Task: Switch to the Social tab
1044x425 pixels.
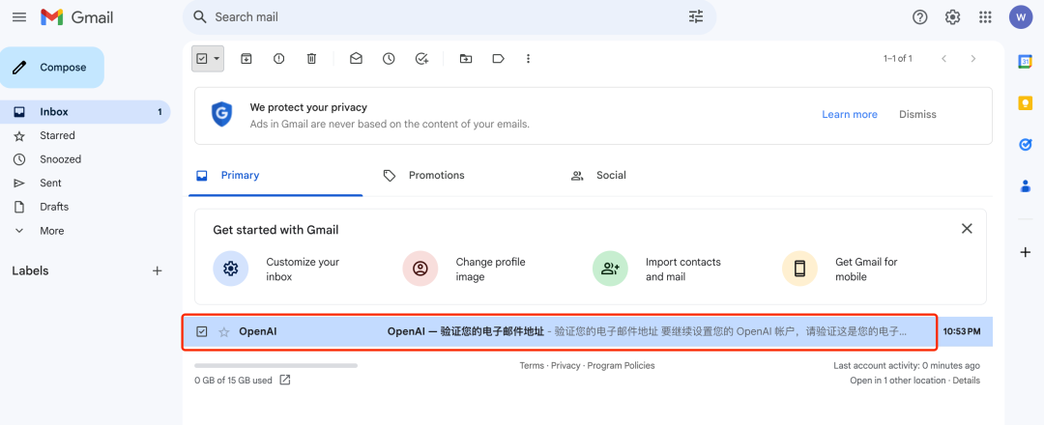Action: click(x=610, y=176)
